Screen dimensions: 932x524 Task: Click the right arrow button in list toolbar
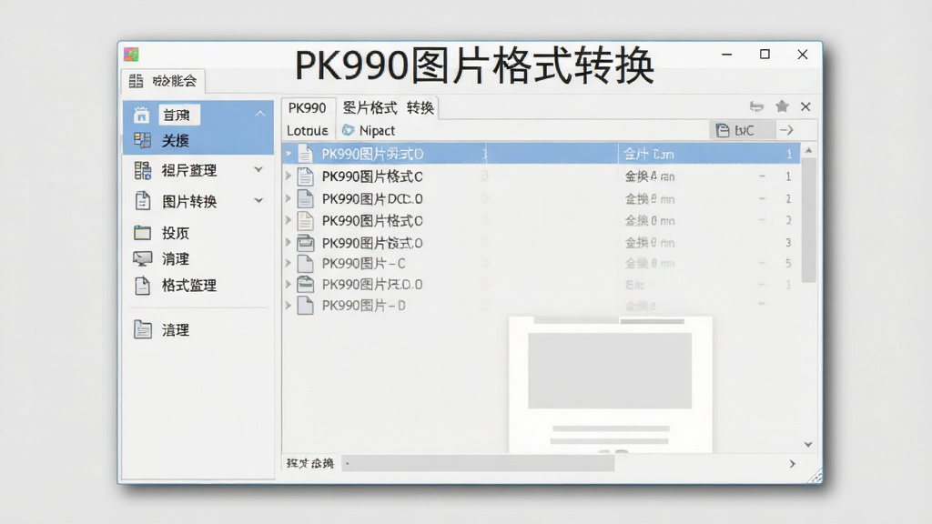coord(786,130)
